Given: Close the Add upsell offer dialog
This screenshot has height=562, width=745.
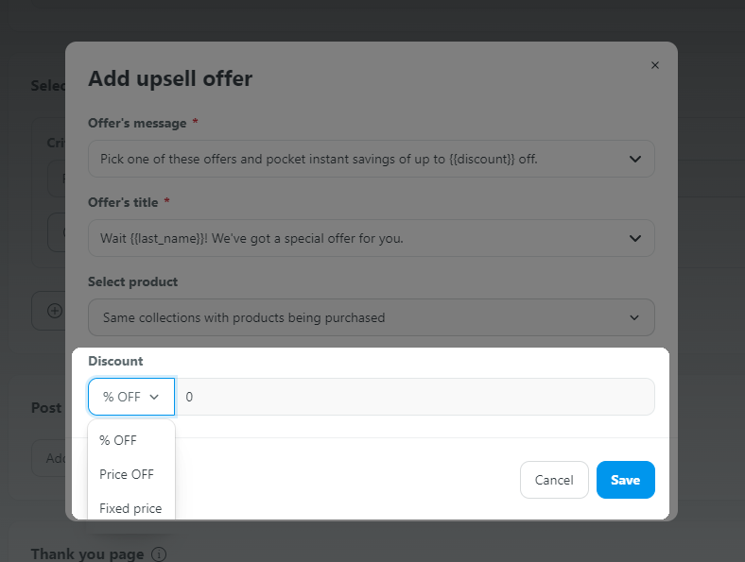Looking at the screenshot, I should point(655,65).
